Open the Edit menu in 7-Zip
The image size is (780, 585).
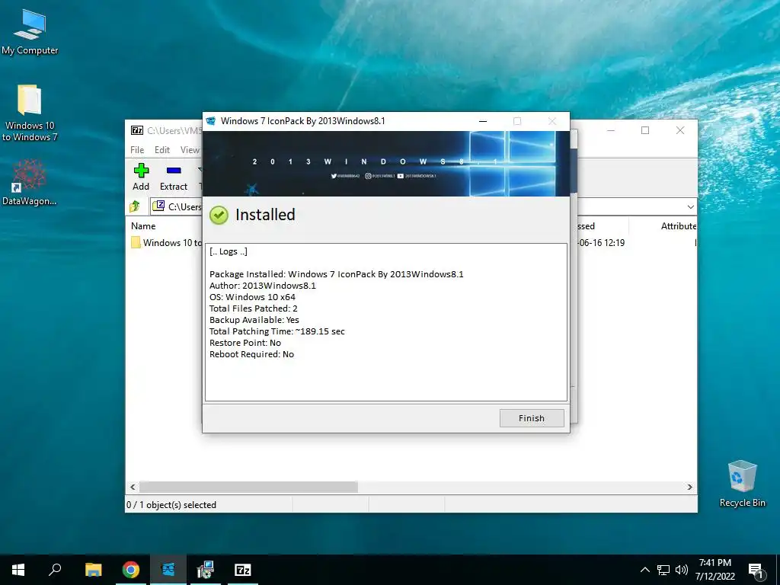point(162,150)
